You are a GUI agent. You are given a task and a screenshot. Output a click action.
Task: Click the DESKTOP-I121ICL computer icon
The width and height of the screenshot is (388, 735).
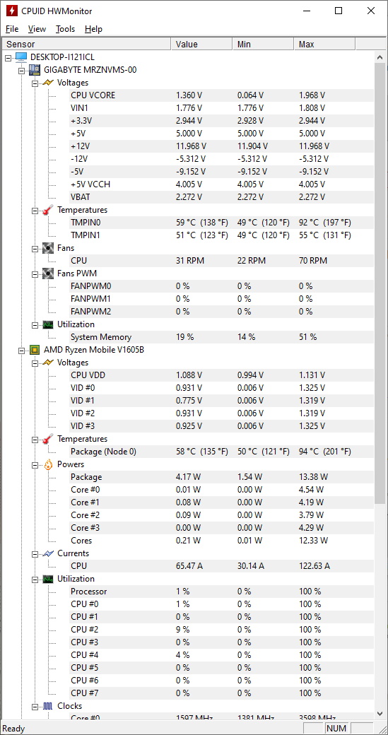pyautogui.click(x=21, y=57)
